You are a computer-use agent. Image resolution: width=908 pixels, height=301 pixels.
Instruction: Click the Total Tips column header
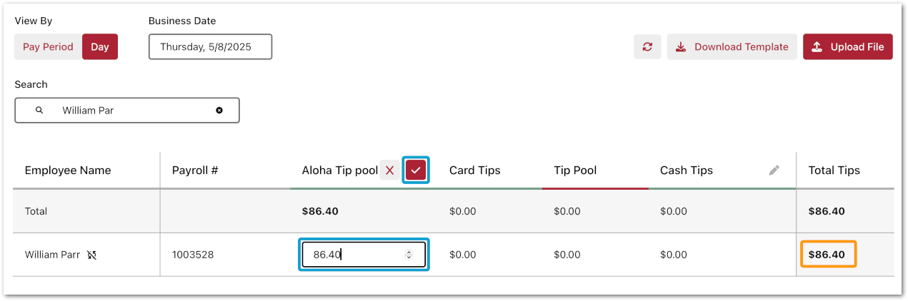(834, 170)
